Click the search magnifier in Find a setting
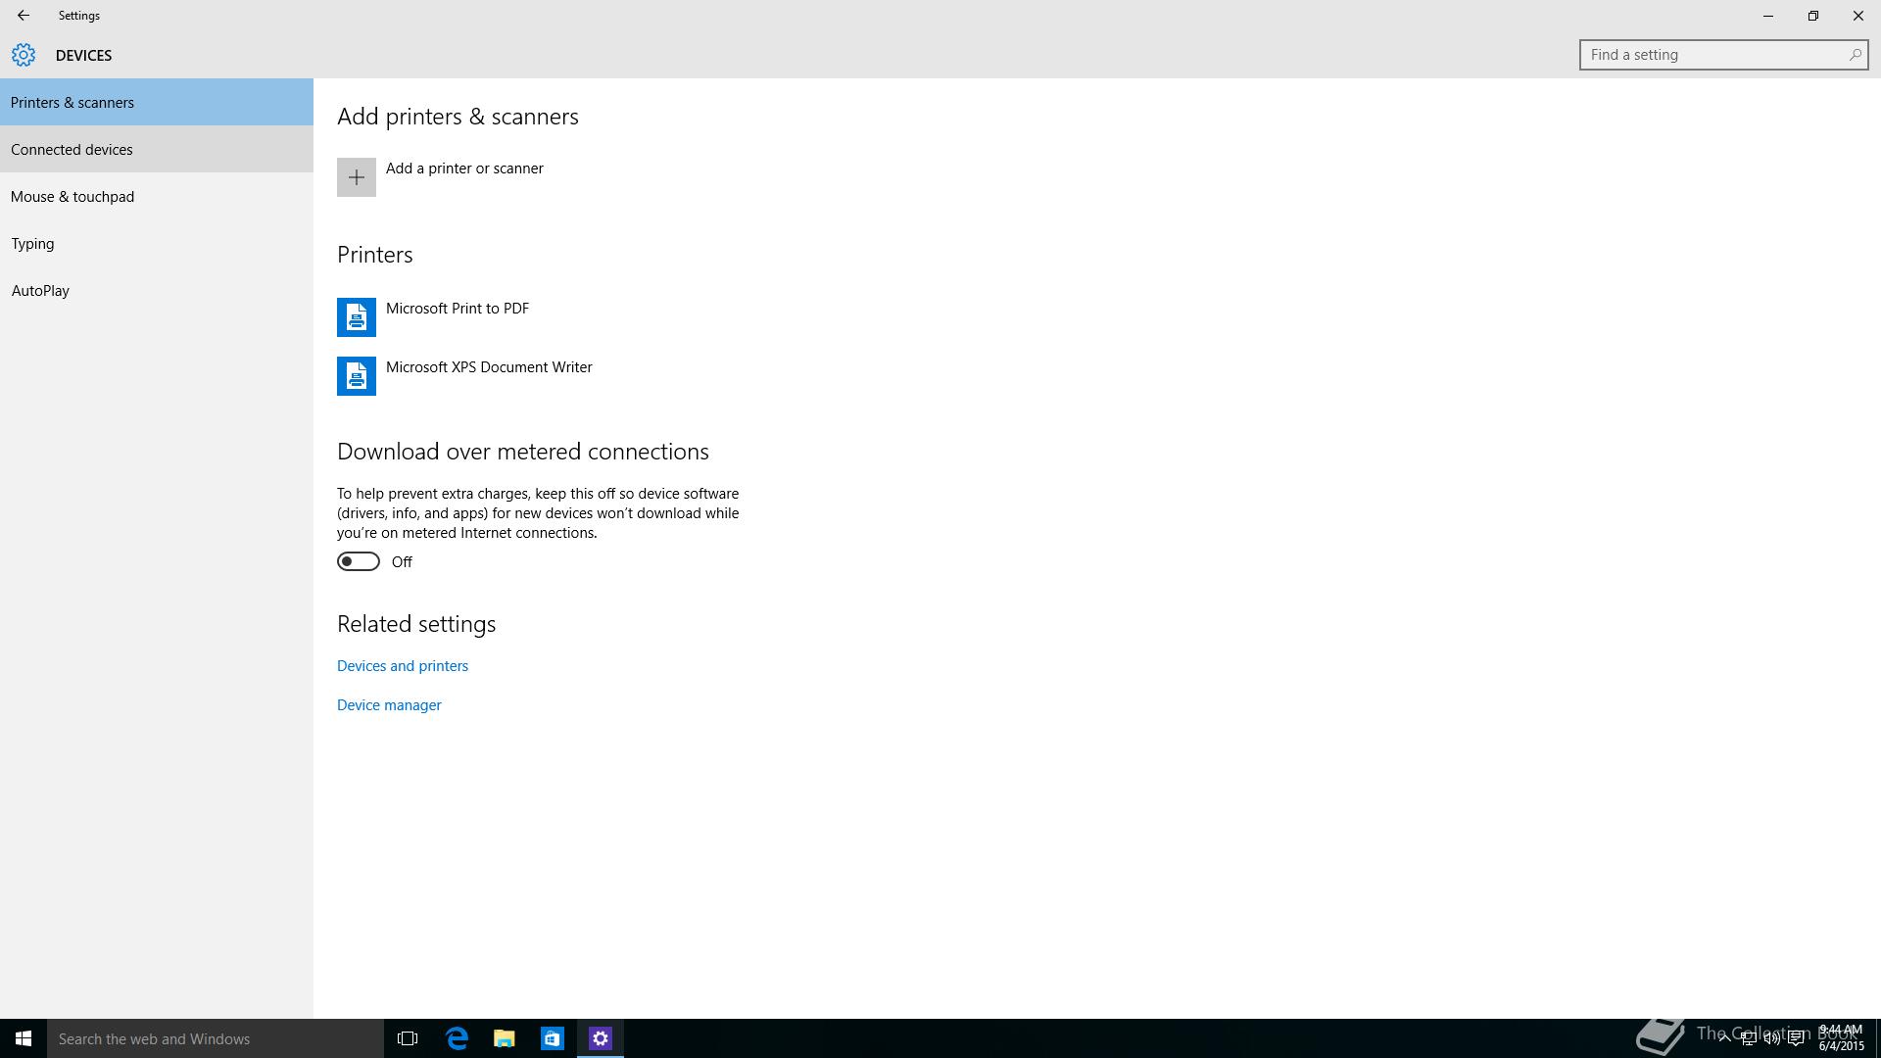 click(x=1855, y=55)
